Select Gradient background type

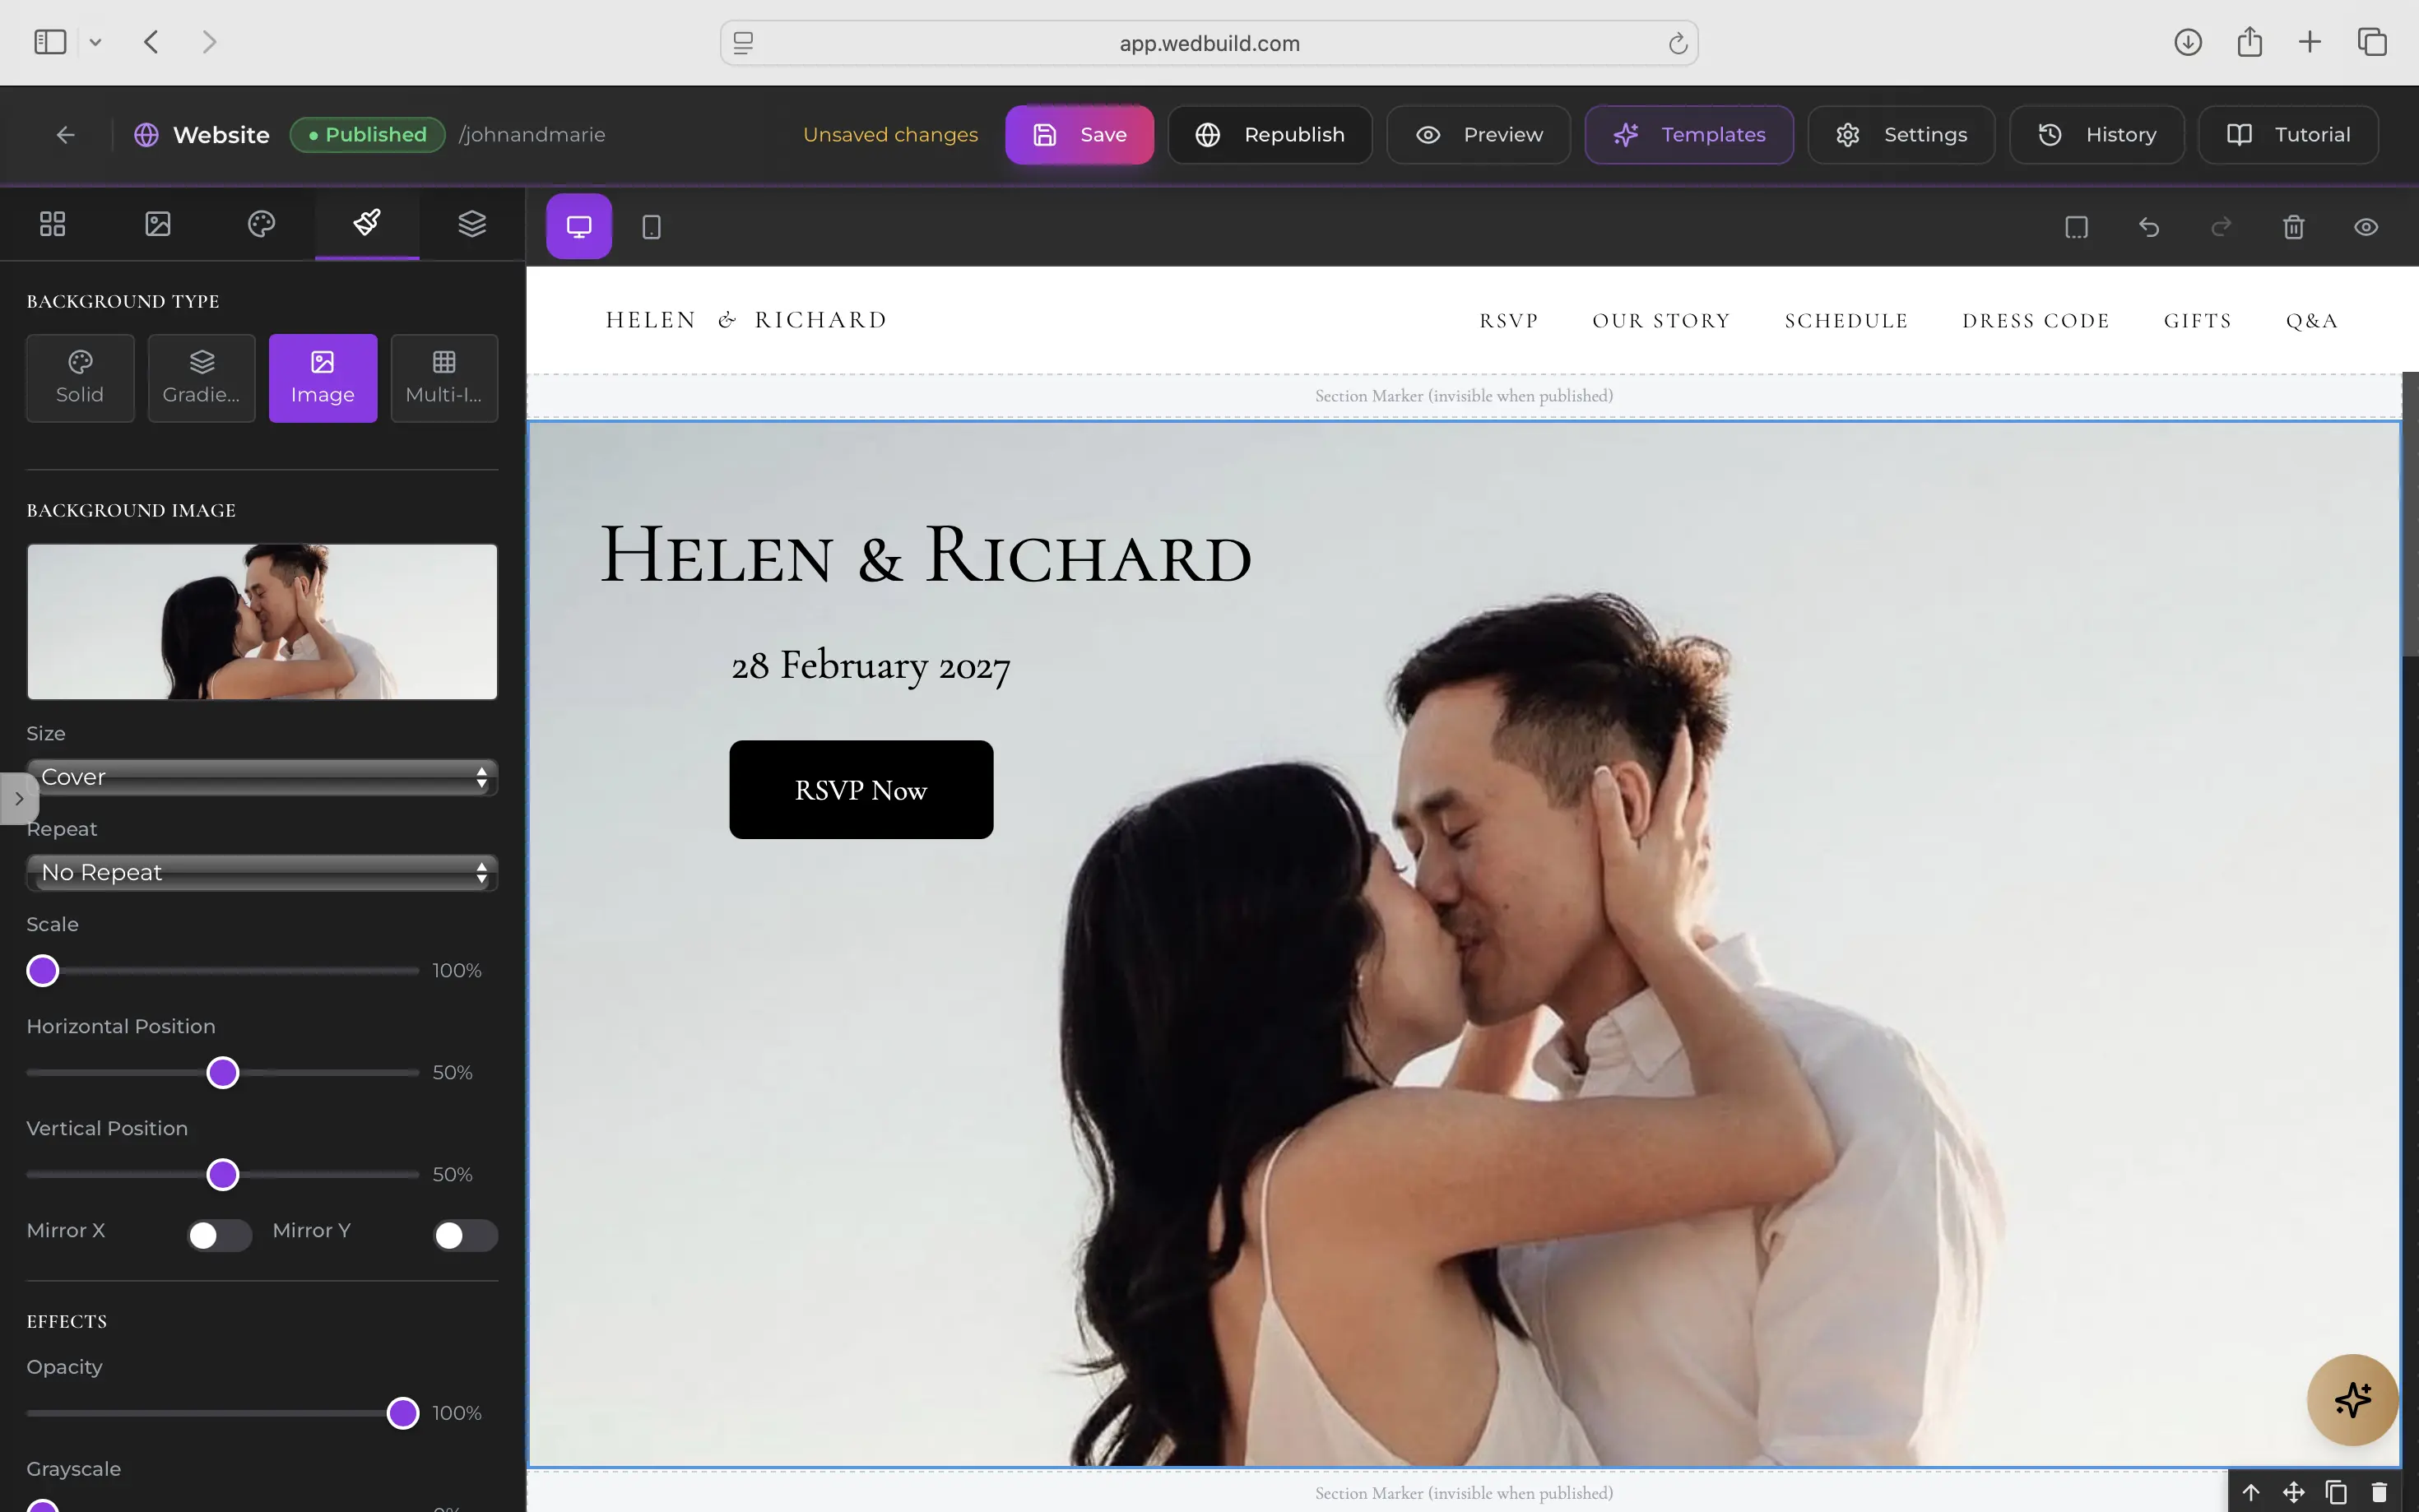pos(201,378)
